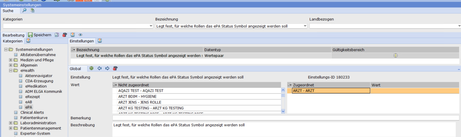
Task: Click the magnifier search icon beside Suche
Action: click(x=24, y=11)
